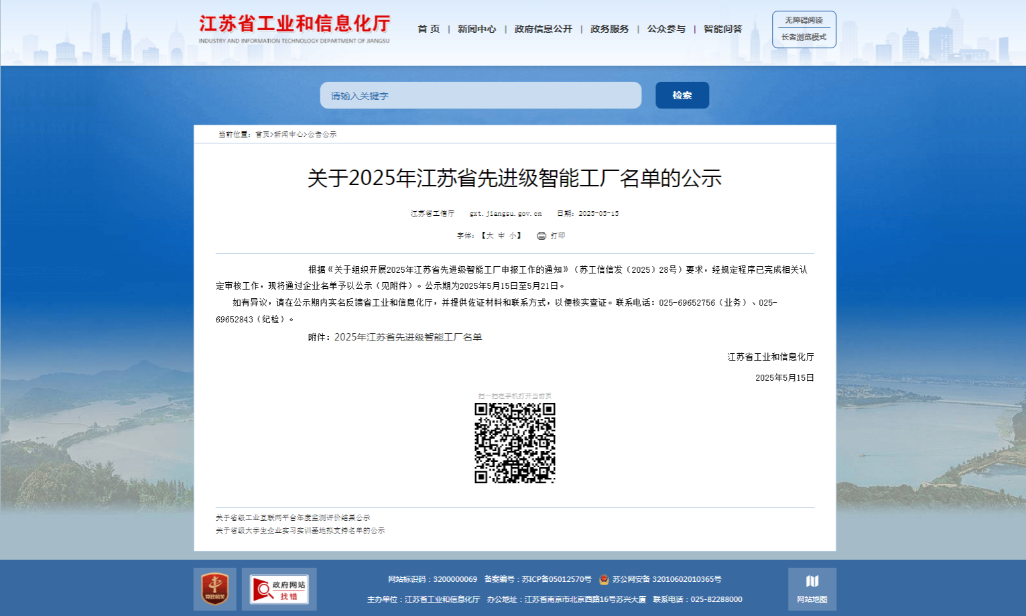Click the 打印 printer icon
Viewport: 1026px width, 616px height.
[x=540, y=236]
